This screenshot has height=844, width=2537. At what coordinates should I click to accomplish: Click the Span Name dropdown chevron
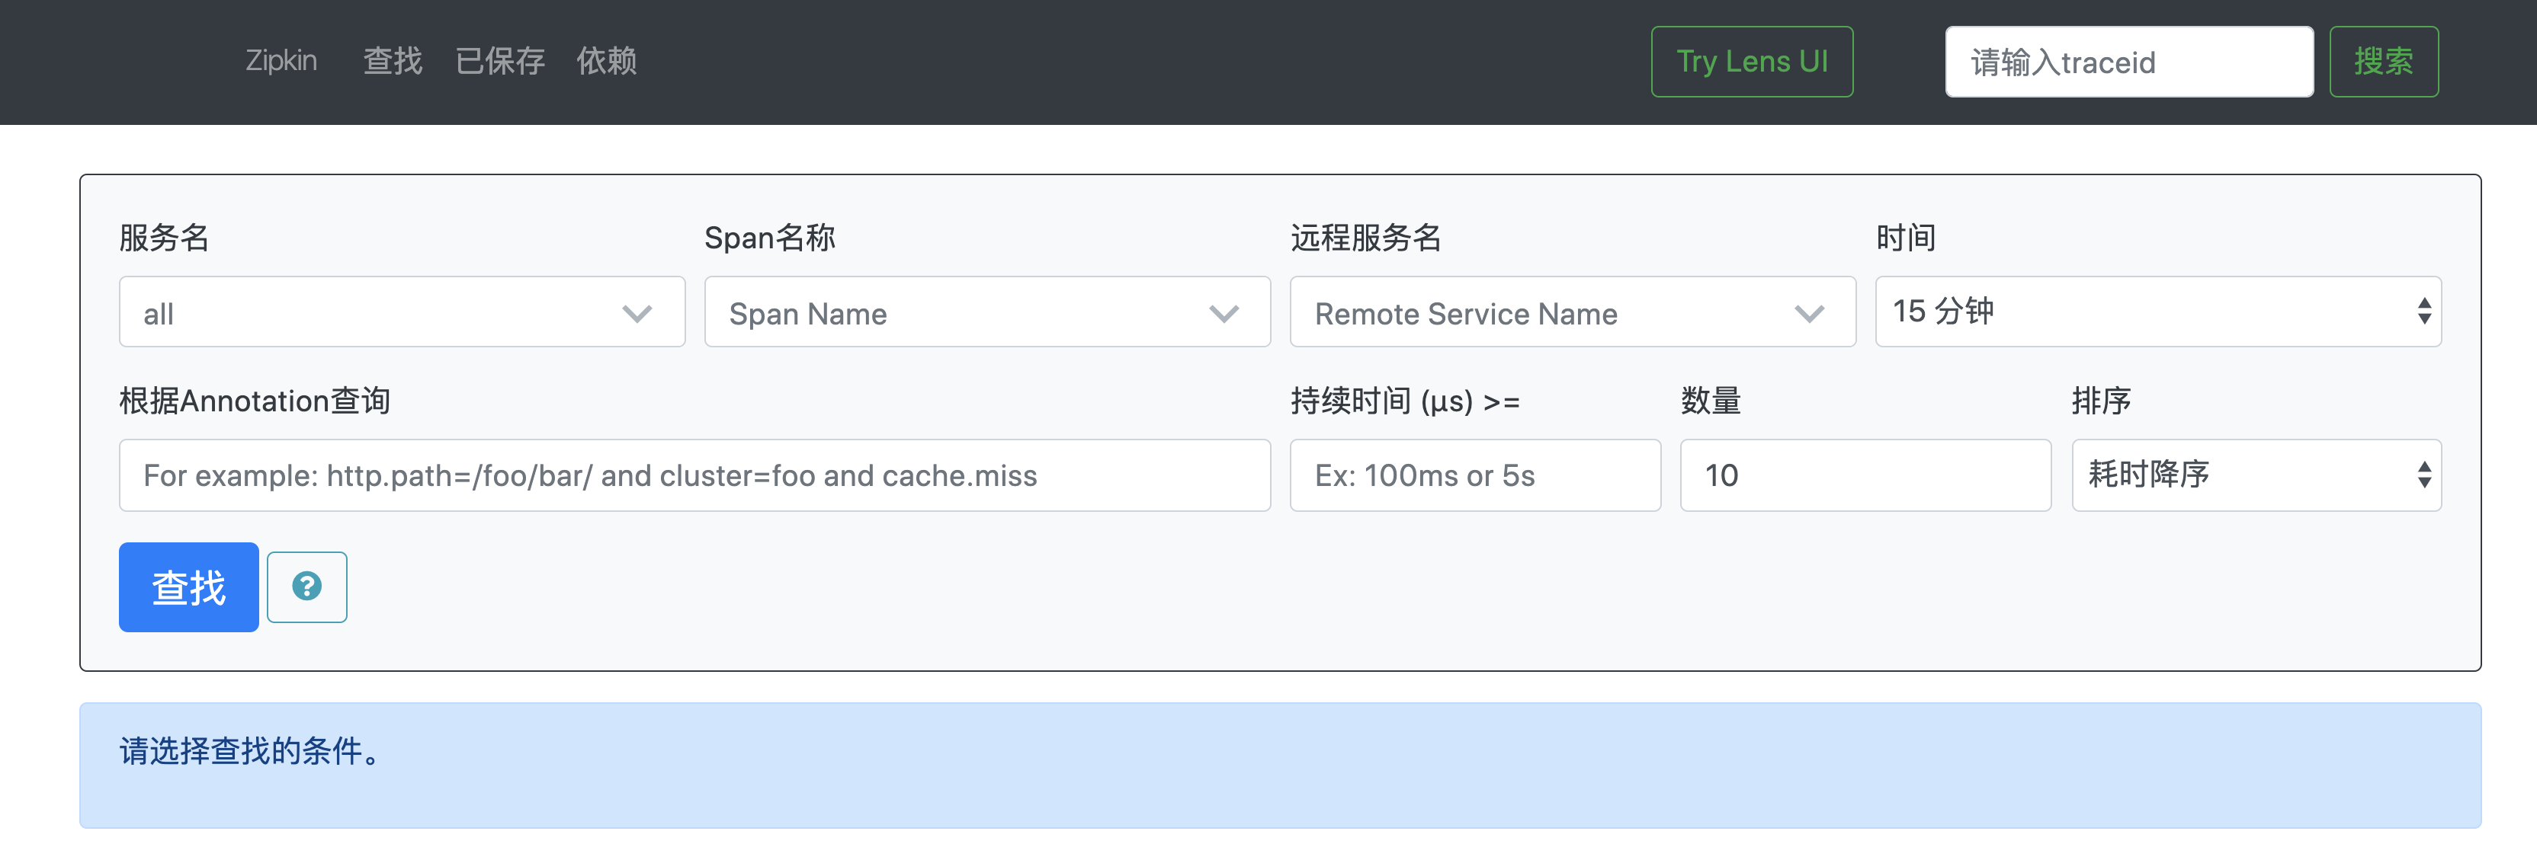[x=1224, y=314]
